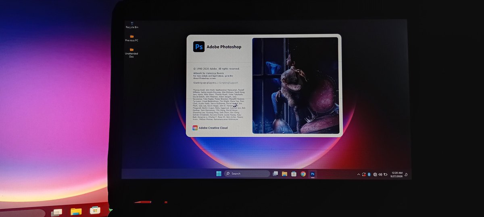
Task: Click the splash screen artwork image
Action: click(x=296, y=86)
